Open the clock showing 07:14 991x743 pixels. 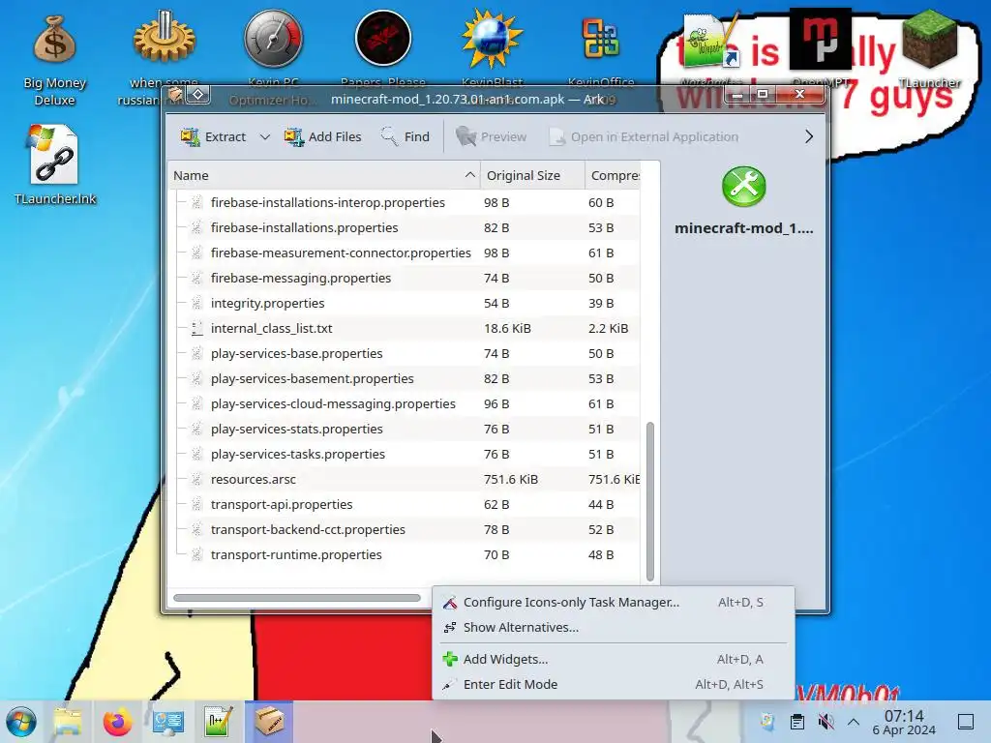904,722
